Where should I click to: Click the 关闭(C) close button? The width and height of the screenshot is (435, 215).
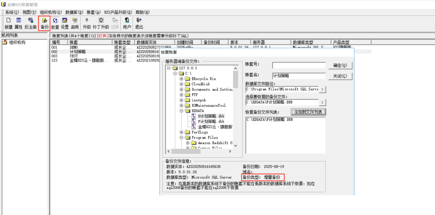(340, 76)
